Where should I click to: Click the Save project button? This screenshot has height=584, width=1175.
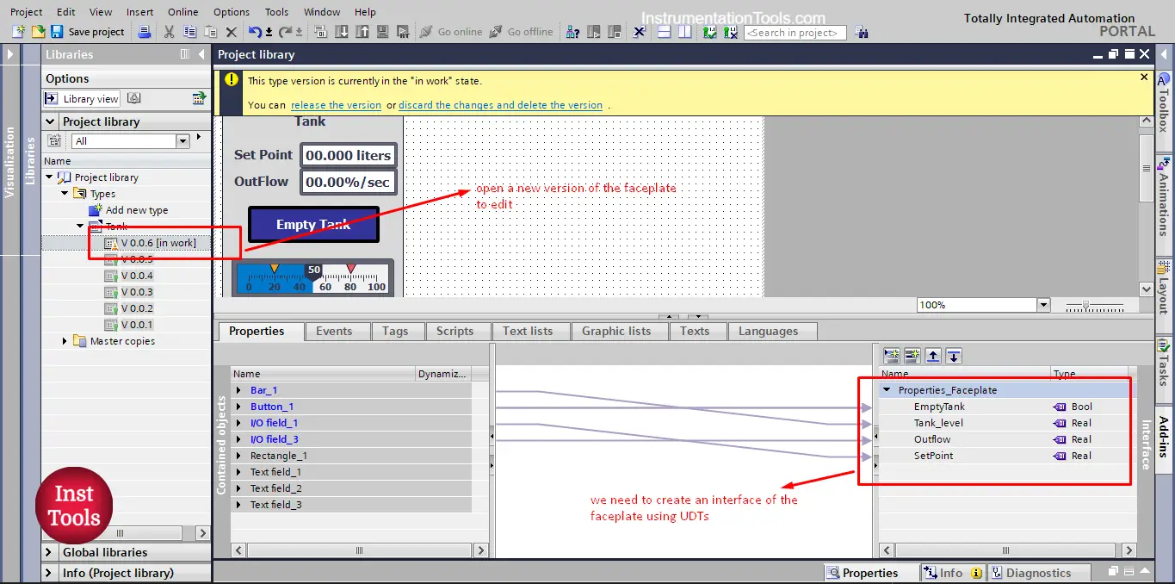click(88, 32)
